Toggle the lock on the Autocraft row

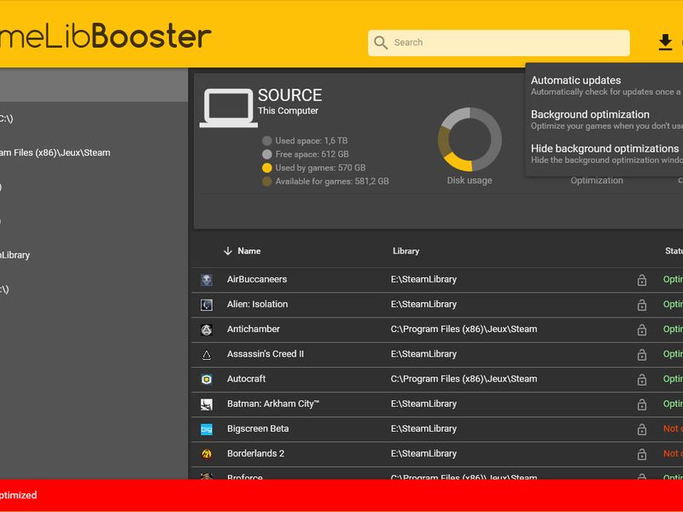click(x=642, y=379)
